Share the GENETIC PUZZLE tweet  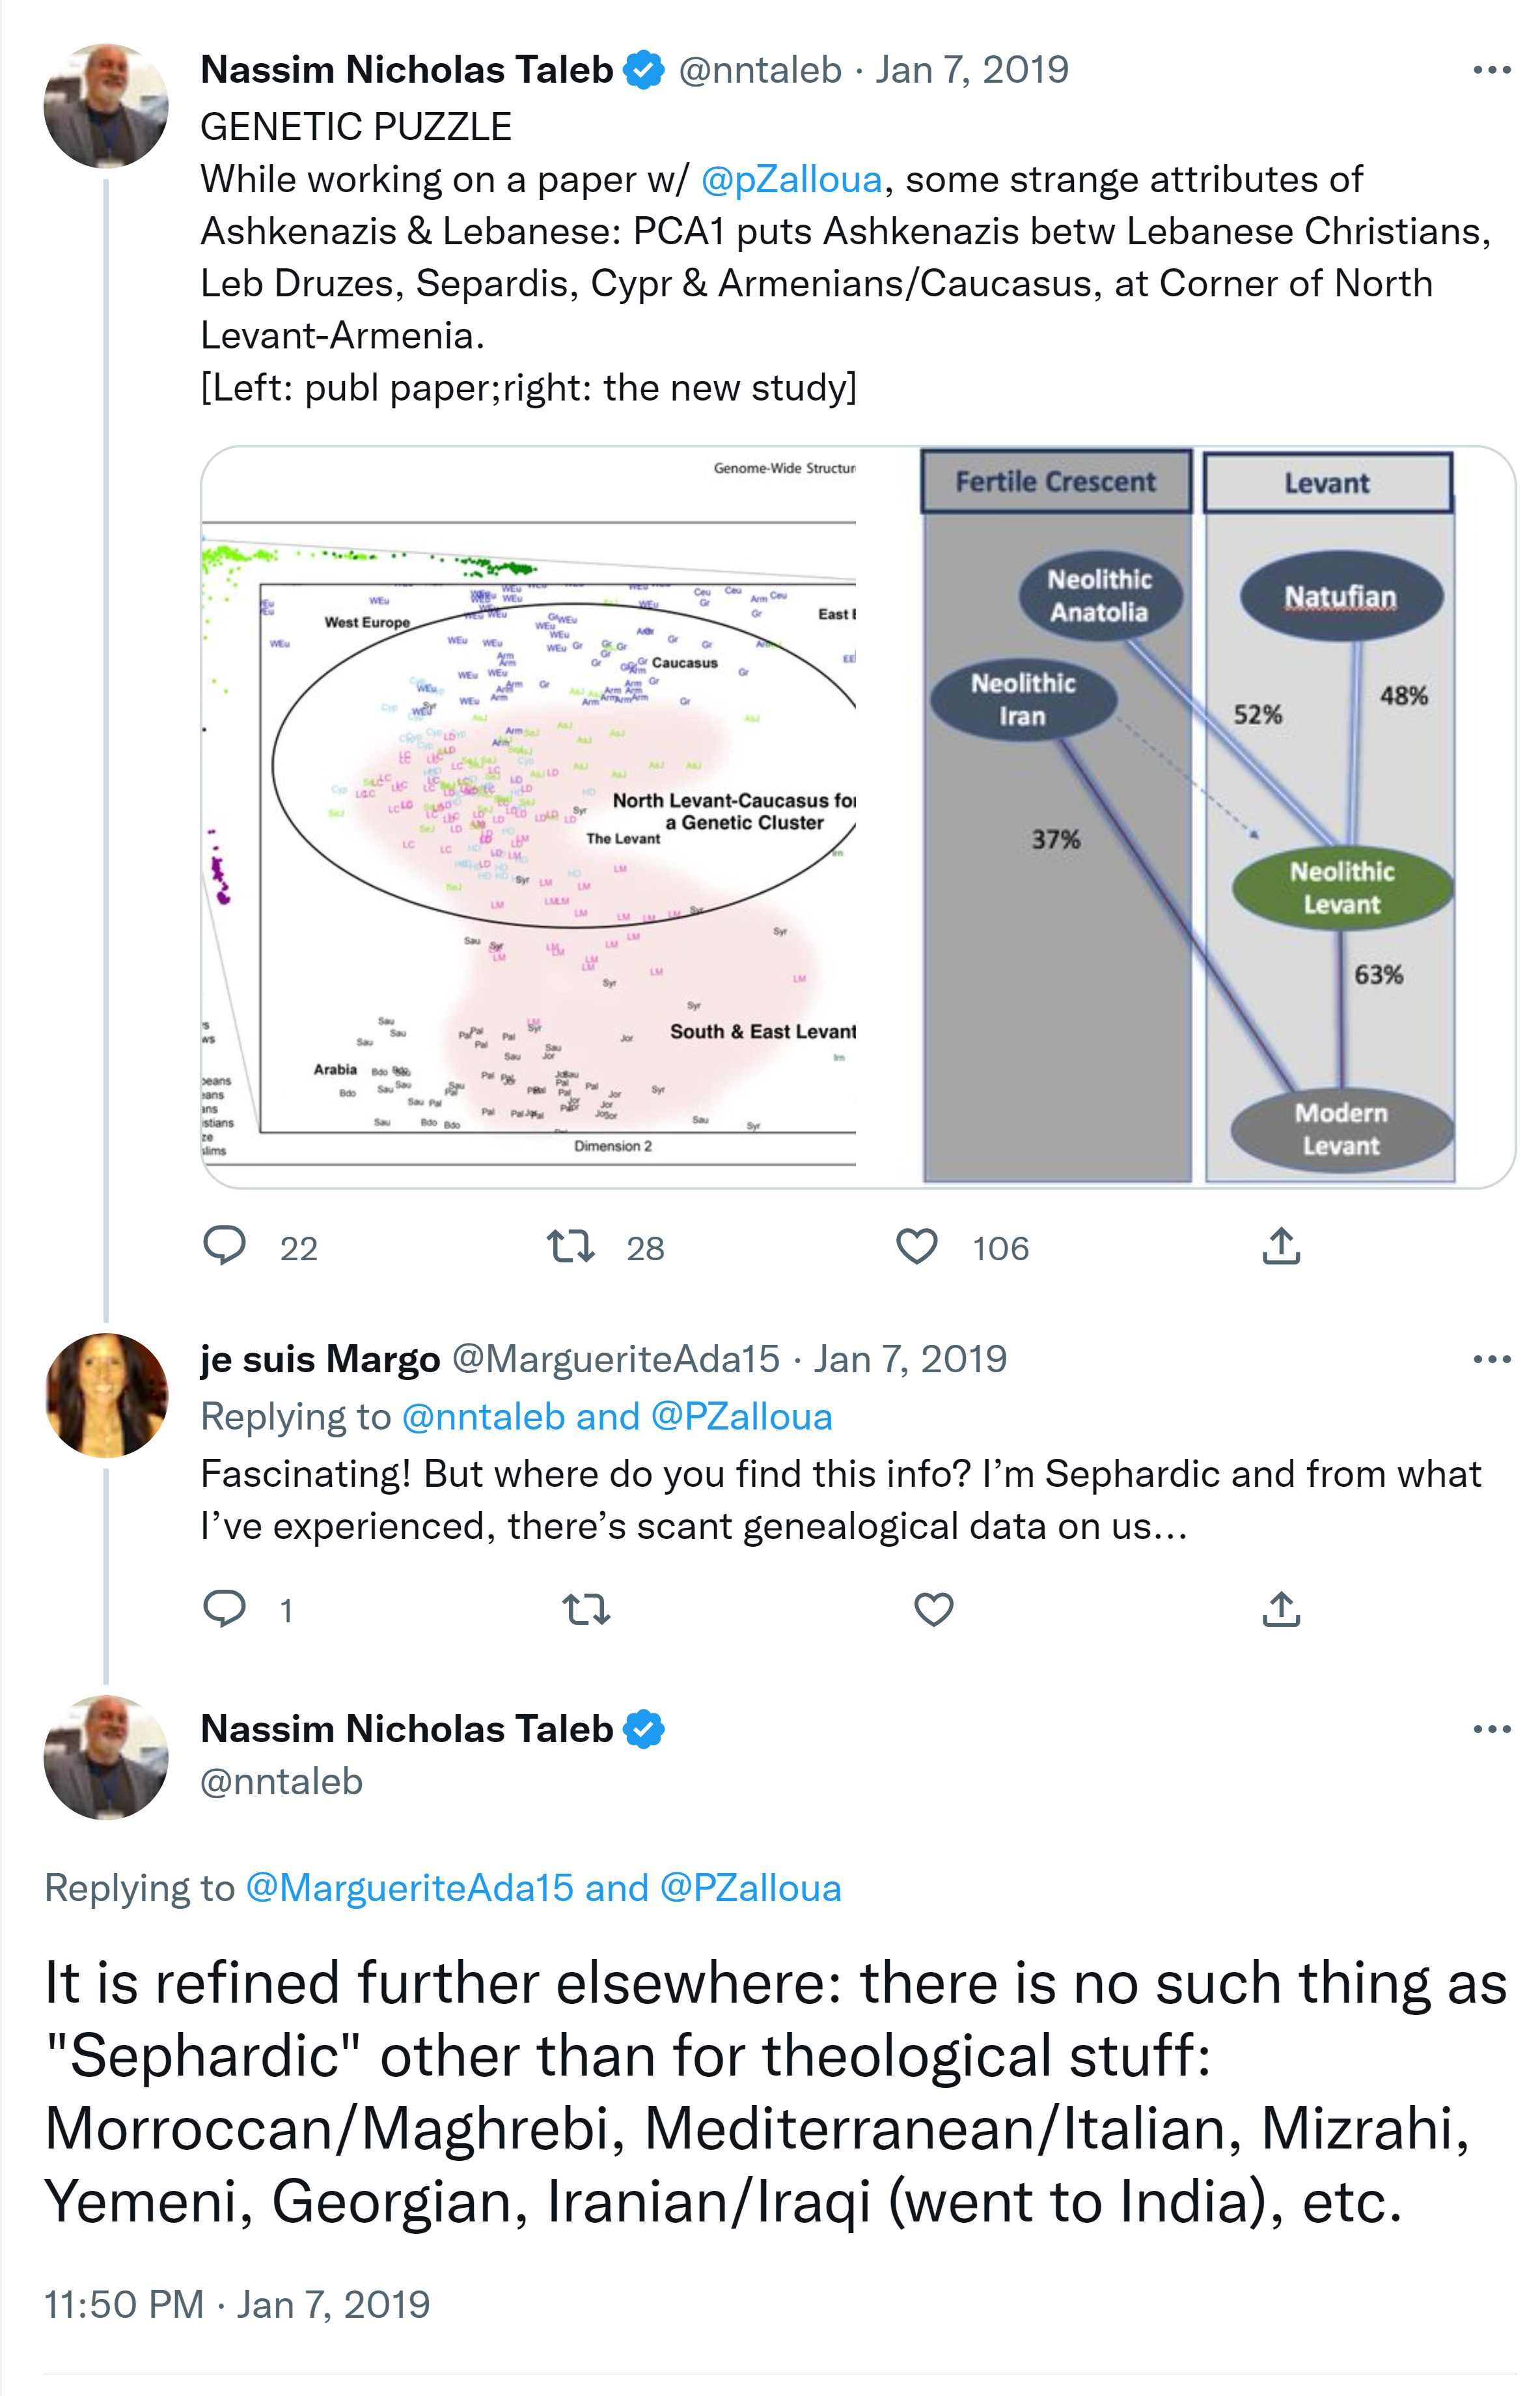click(x=1281, y=1245)
